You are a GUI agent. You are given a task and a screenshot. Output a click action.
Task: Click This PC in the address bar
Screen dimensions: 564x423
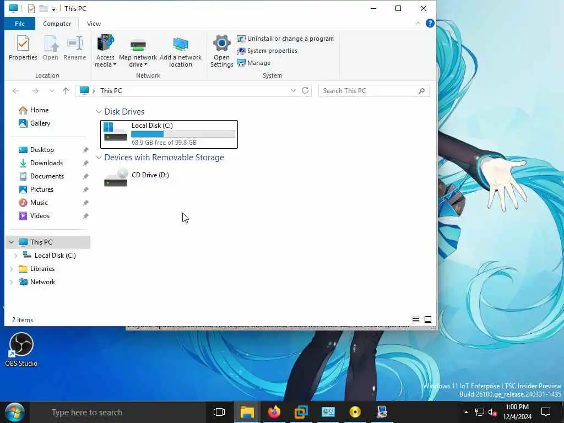pos(111,91)
